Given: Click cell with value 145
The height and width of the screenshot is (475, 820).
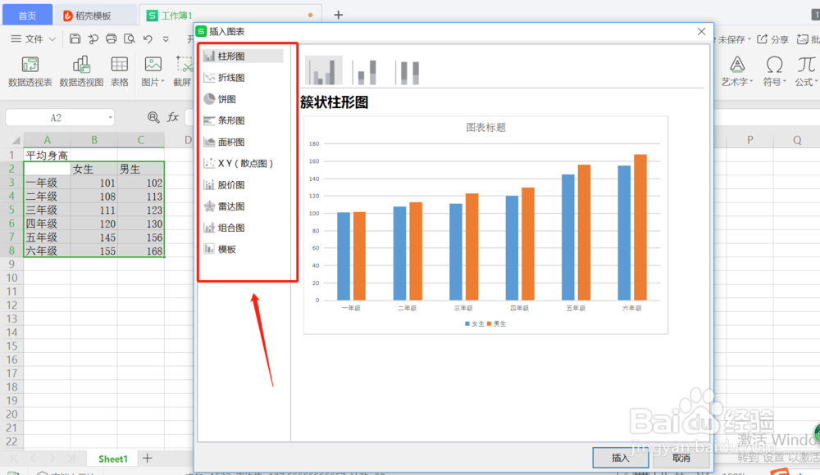Looking at the screenshot, I should [x=94, y=237].
